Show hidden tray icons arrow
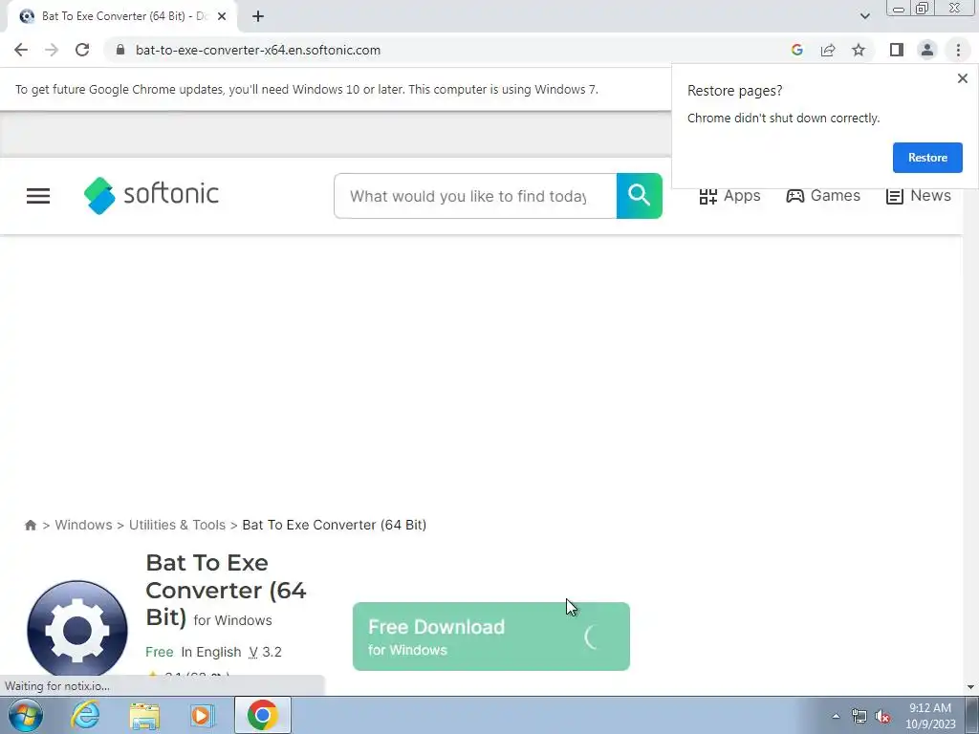979x734 pixels. pos(836,716)
